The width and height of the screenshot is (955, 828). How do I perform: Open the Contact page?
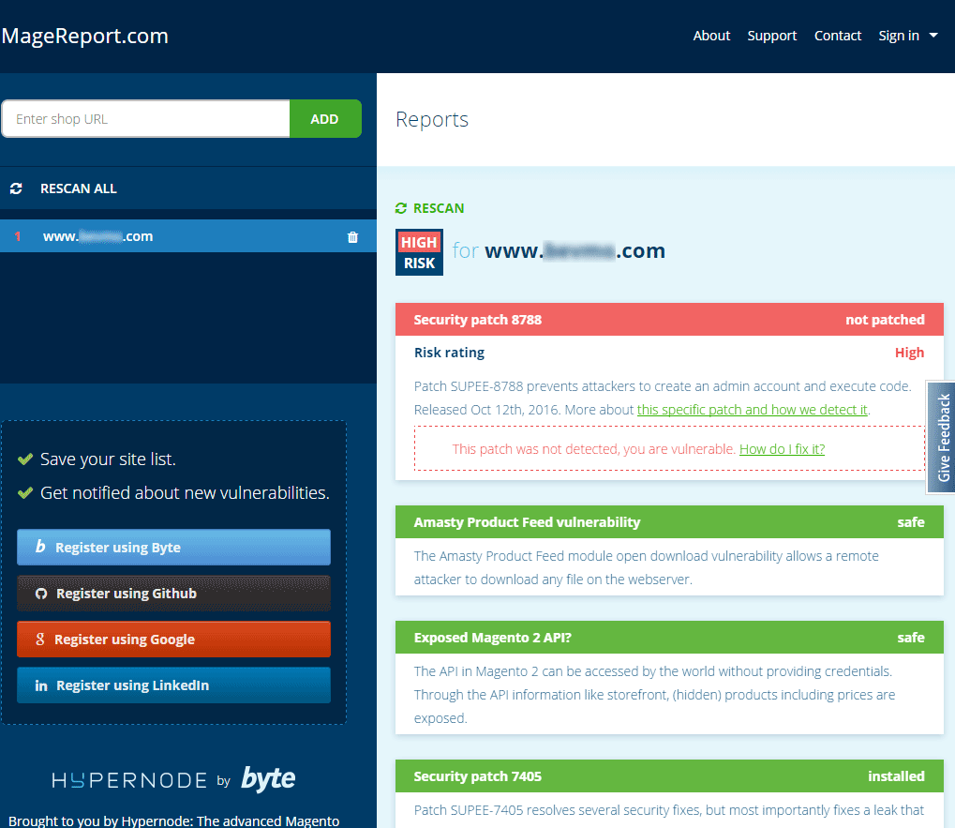pos(838,36)
